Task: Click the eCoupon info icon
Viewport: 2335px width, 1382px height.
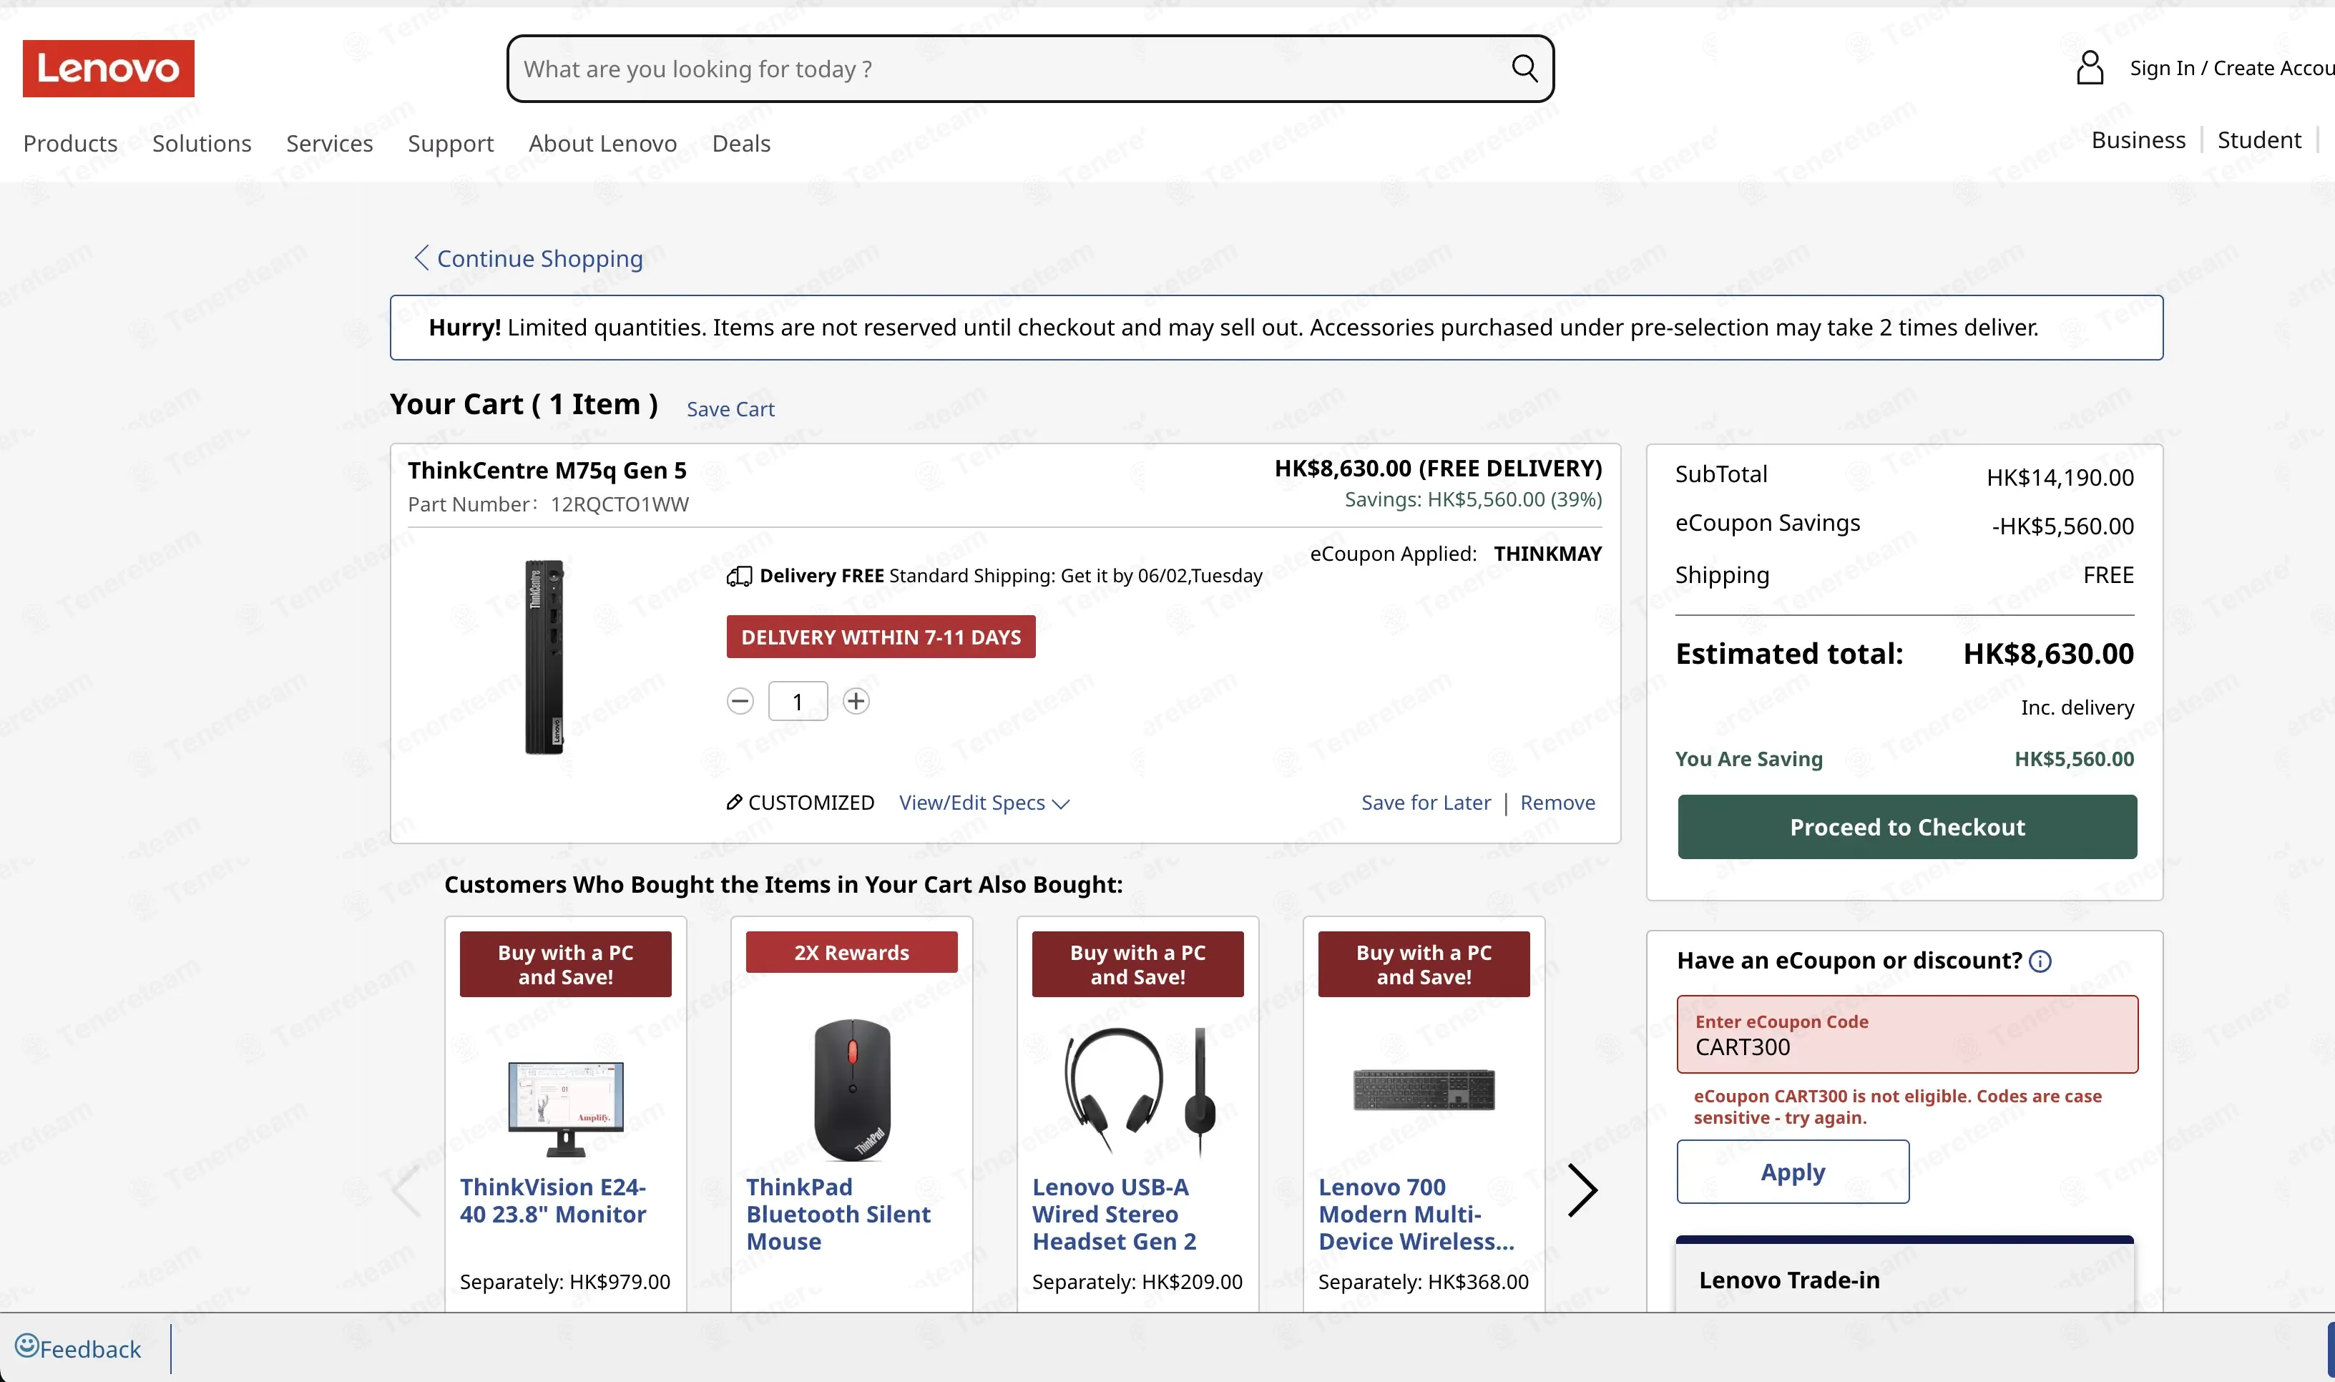Action: [2040, 961]
